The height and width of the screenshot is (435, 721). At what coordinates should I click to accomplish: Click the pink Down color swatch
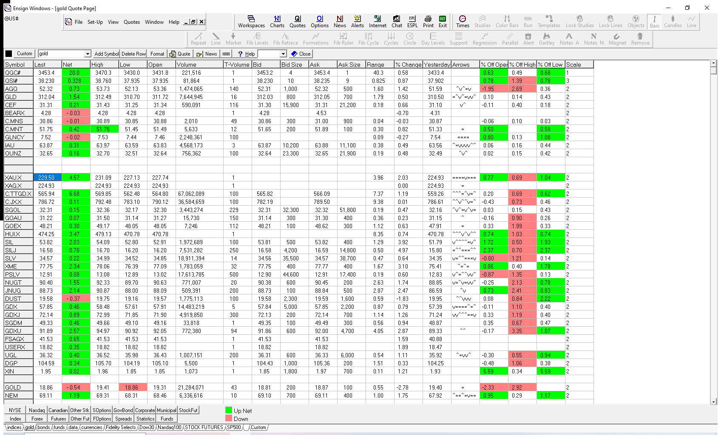coord(229,418)
